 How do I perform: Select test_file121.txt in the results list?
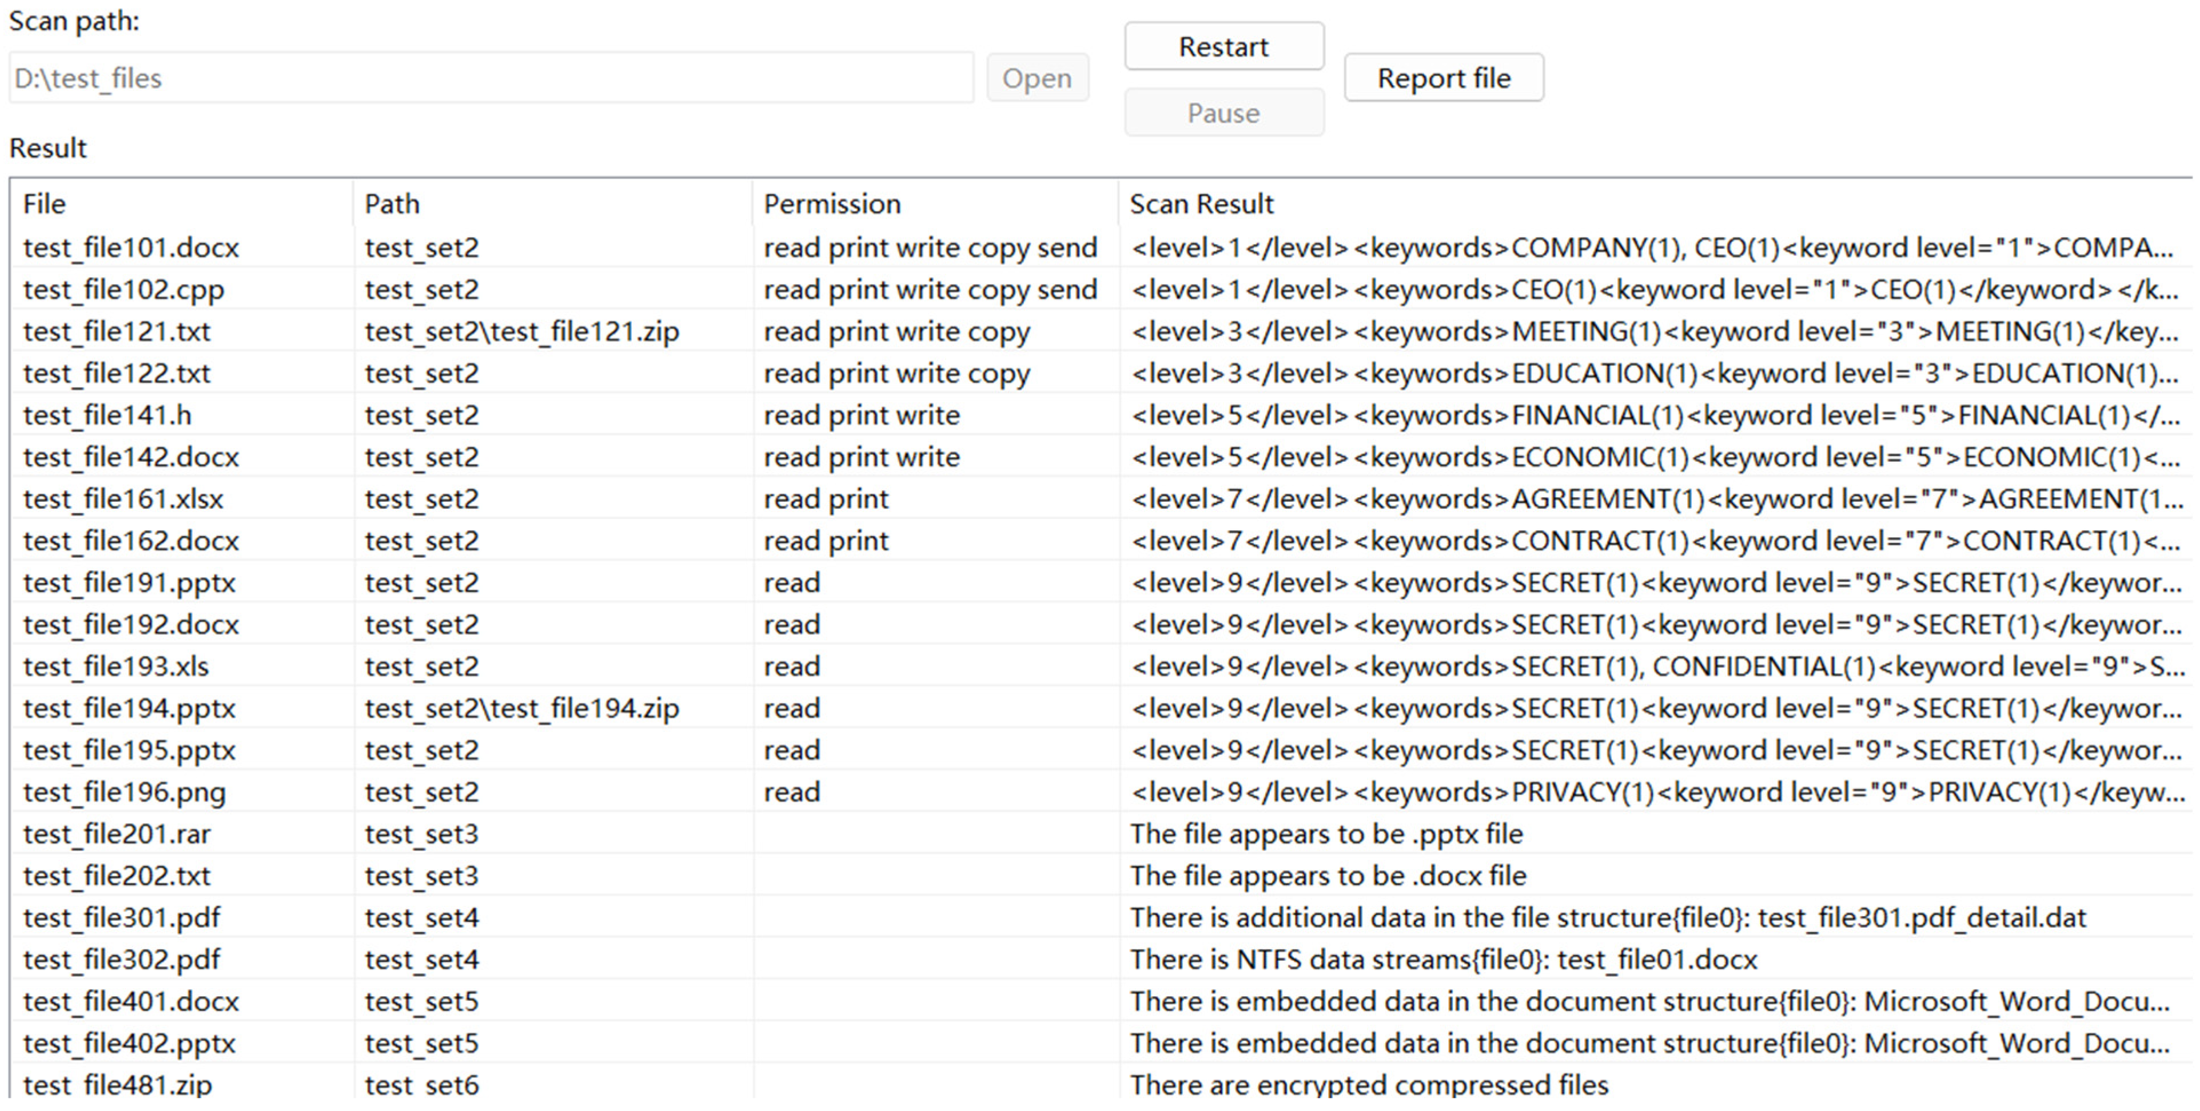[116, 331]
